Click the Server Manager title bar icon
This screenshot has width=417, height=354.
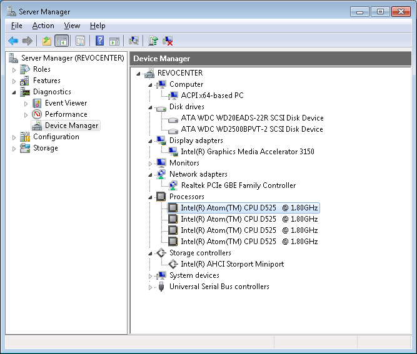coord(11,12)
